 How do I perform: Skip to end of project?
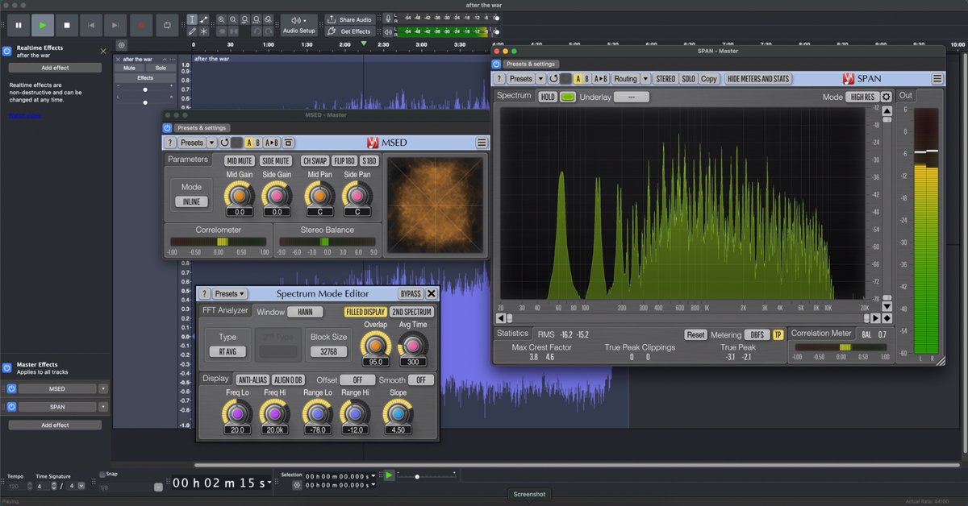pos(116,25)
